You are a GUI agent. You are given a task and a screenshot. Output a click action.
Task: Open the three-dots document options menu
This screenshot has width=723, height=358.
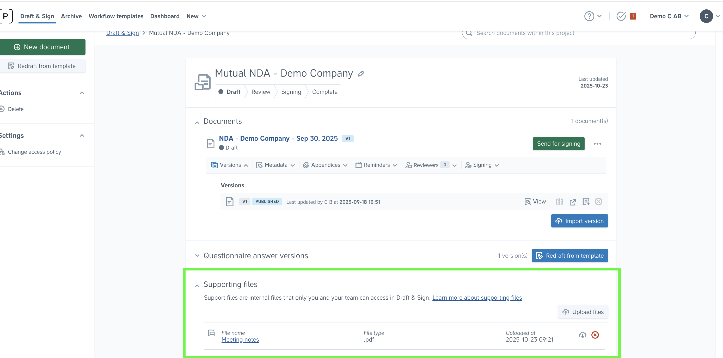(597, 144)
